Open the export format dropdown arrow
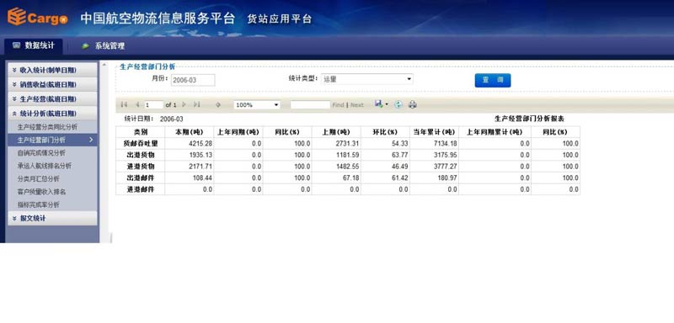Viewport: 674px width, 323px height. [x=387, y=104]
